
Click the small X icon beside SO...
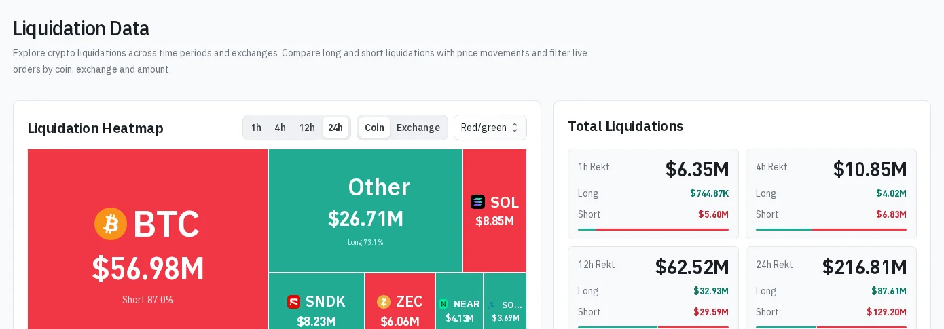[x=492, y=305]
